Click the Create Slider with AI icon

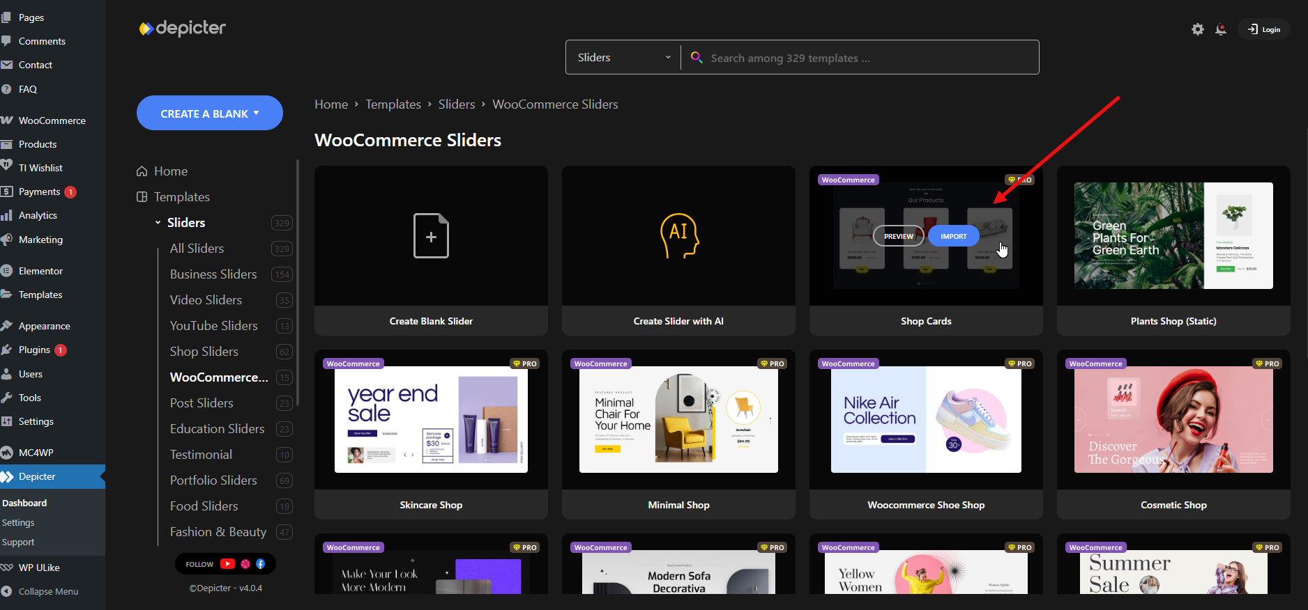(x=679, y=236)
